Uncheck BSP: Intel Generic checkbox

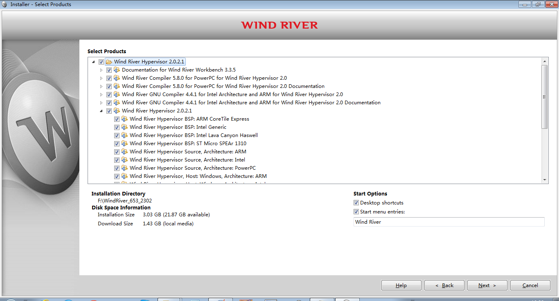(117, 127)
